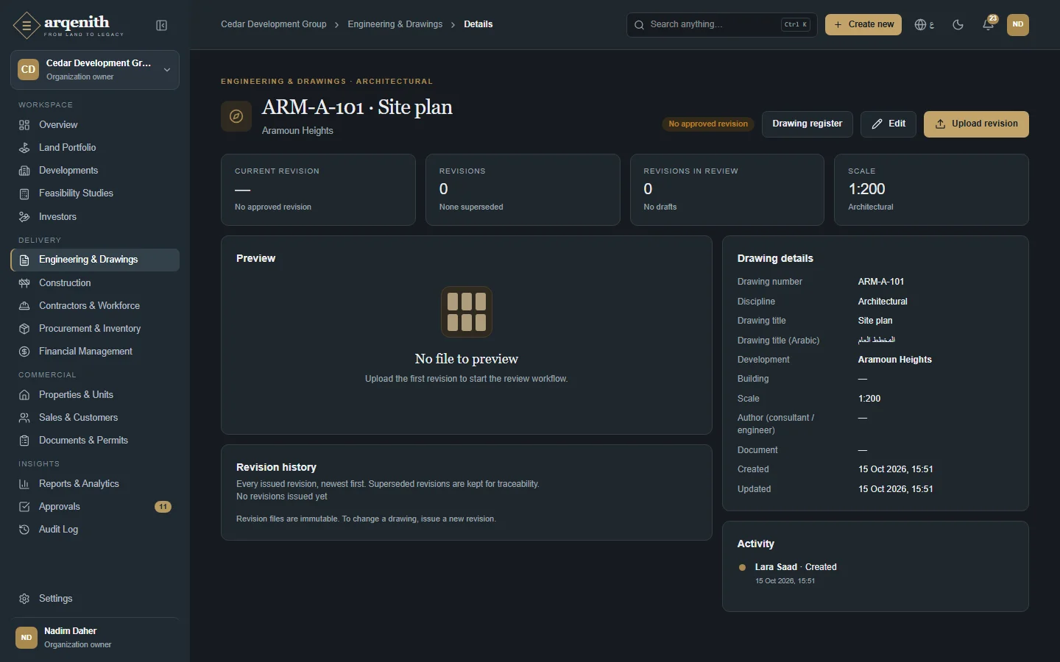Click the Land Portfolio icon
This screenshot has width=1060, height=662.
click(24, 148)
